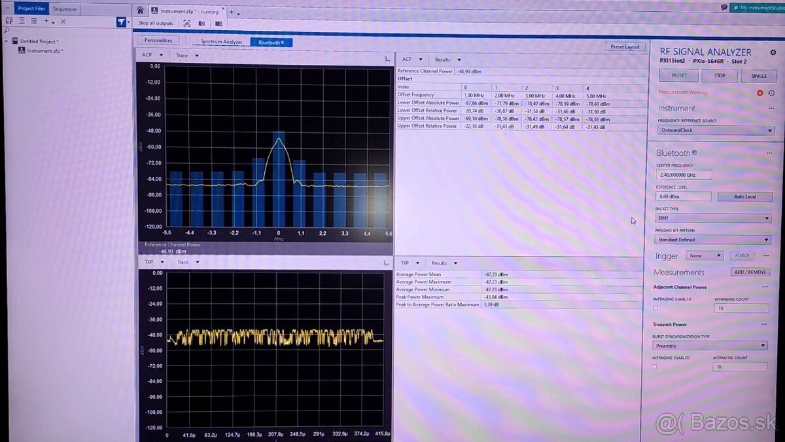Viewport: 785px width, 442px height.
Task: Enable Averaging for Transmit Power
Action: (655, 367)
